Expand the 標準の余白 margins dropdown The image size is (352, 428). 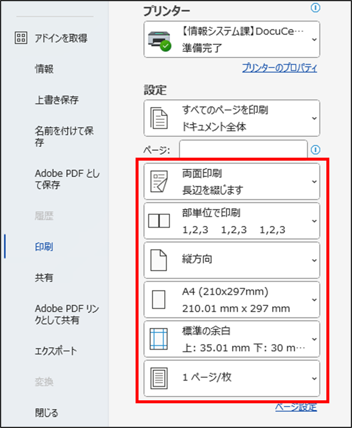coord(232,339)
